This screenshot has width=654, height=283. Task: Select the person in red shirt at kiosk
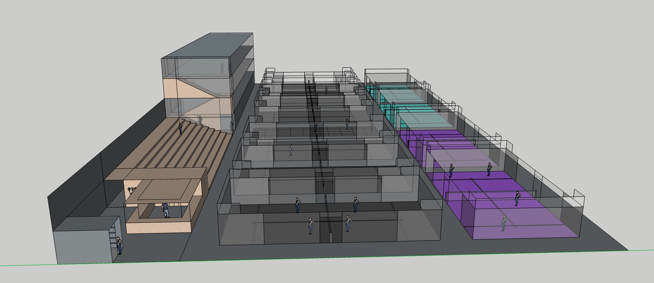[x=166, y=210]
